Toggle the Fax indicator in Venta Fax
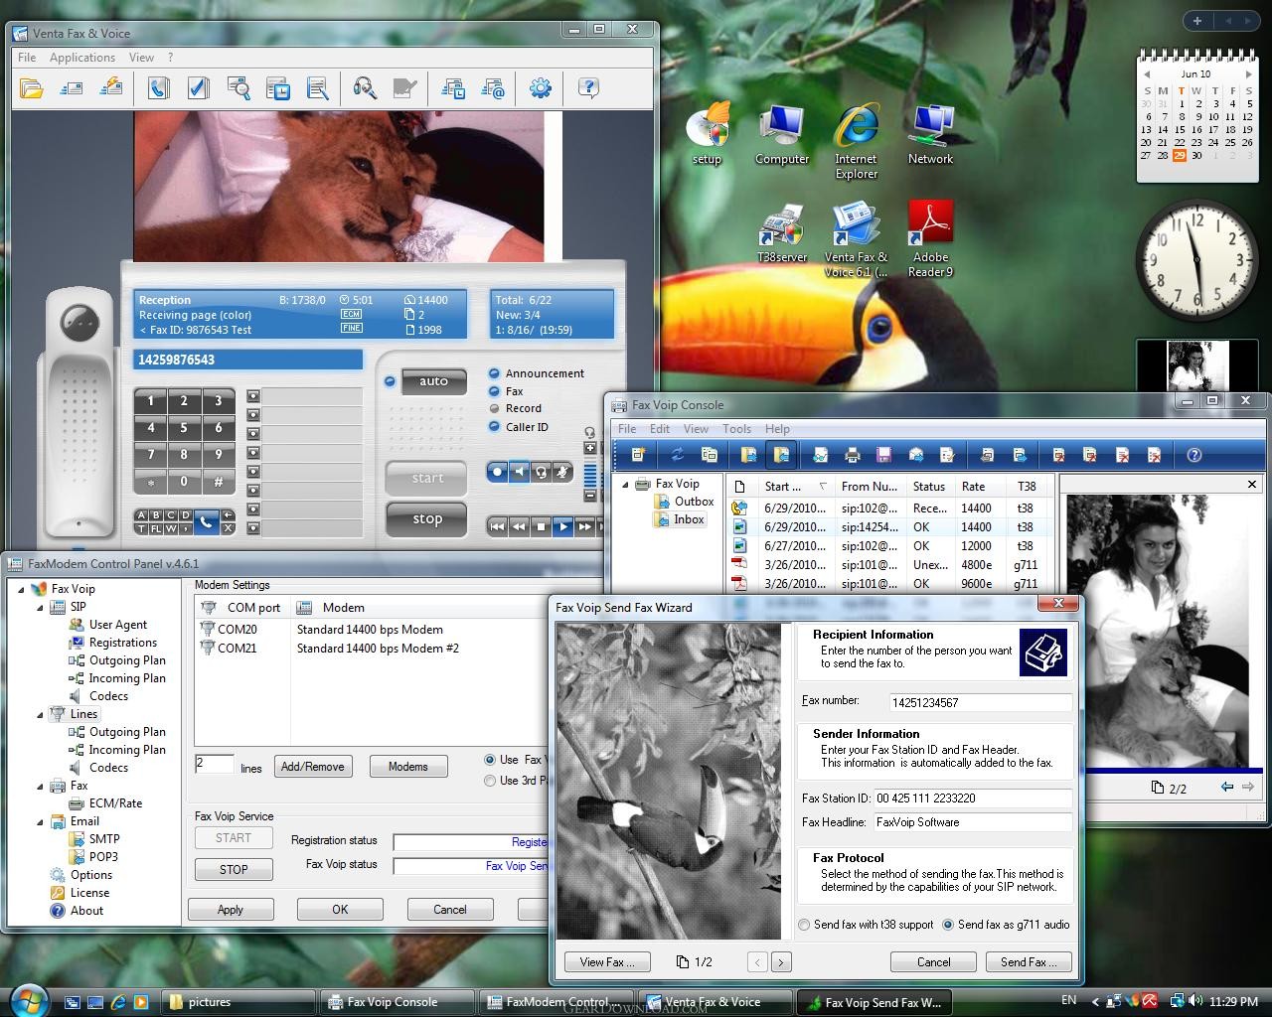 (x=494, y=391)
